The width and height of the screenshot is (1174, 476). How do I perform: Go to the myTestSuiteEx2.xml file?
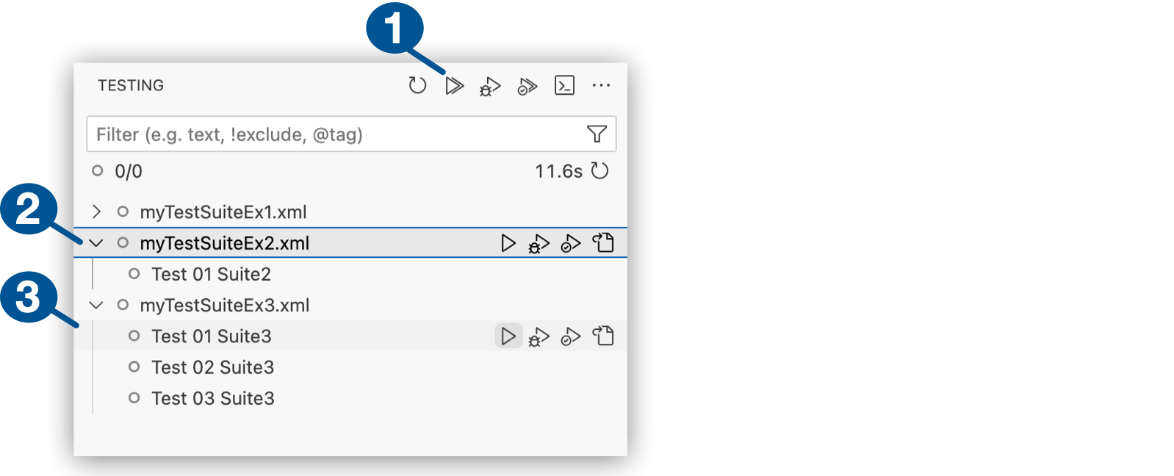[603, 243]
